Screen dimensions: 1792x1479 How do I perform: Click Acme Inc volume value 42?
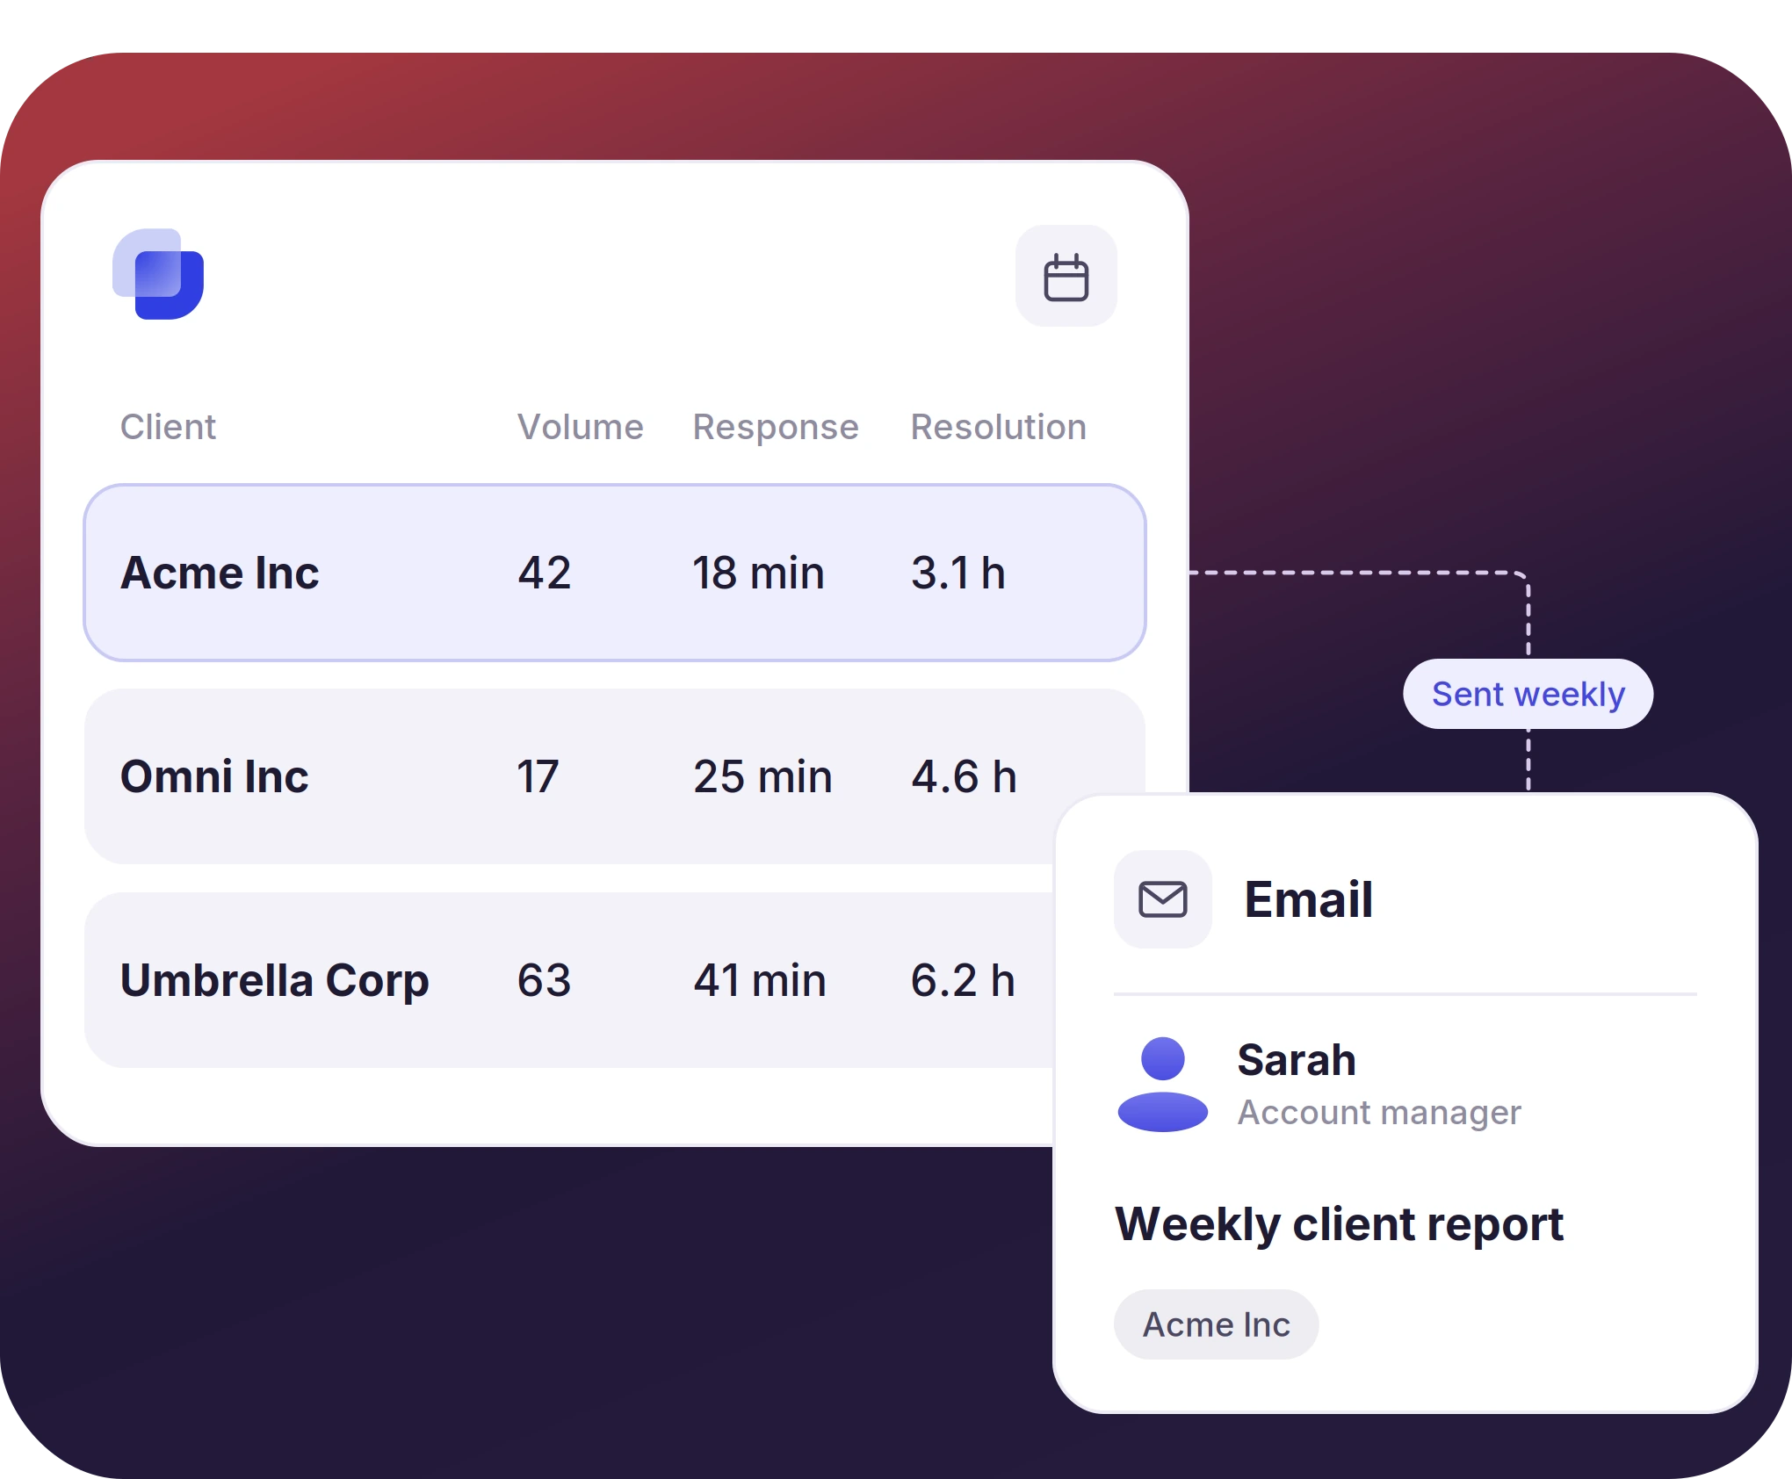(x=544, y=573)
